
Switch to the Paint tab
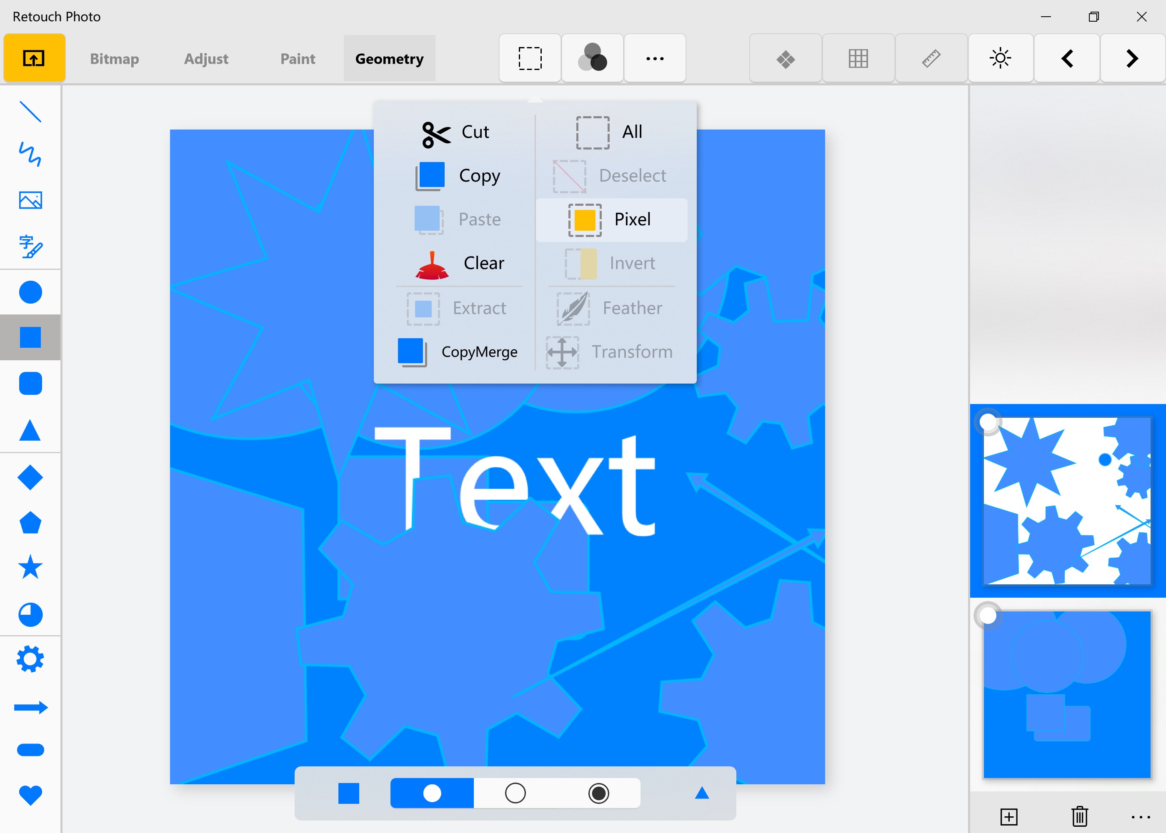tap(298, 59)
